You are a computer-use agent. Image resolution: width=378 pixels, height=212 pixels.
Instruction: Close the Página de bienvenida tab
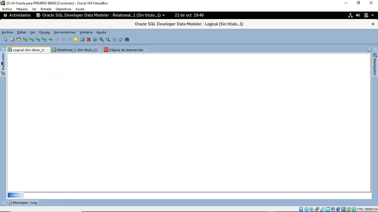point(146,50)
